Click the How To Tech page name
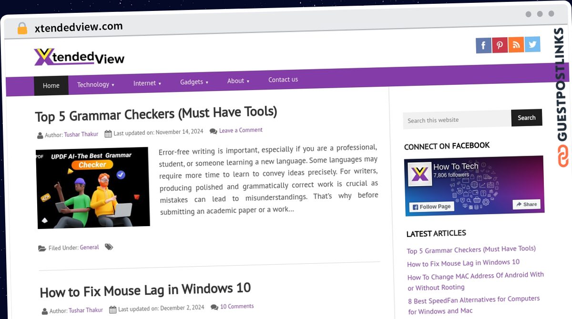This screenshot has width=572, height=319. click(456, 166)
